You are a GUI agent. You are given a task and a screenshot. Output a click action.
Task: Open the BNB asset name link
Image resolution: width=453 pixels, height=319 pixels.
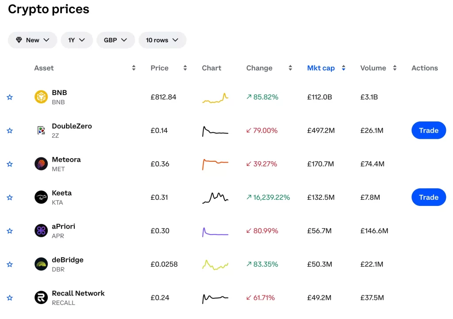pyautogui.click(x=60, y=93)
